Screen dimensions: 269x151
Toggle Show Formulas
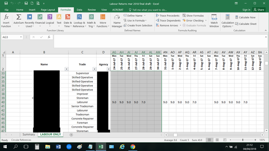[193, 16]
